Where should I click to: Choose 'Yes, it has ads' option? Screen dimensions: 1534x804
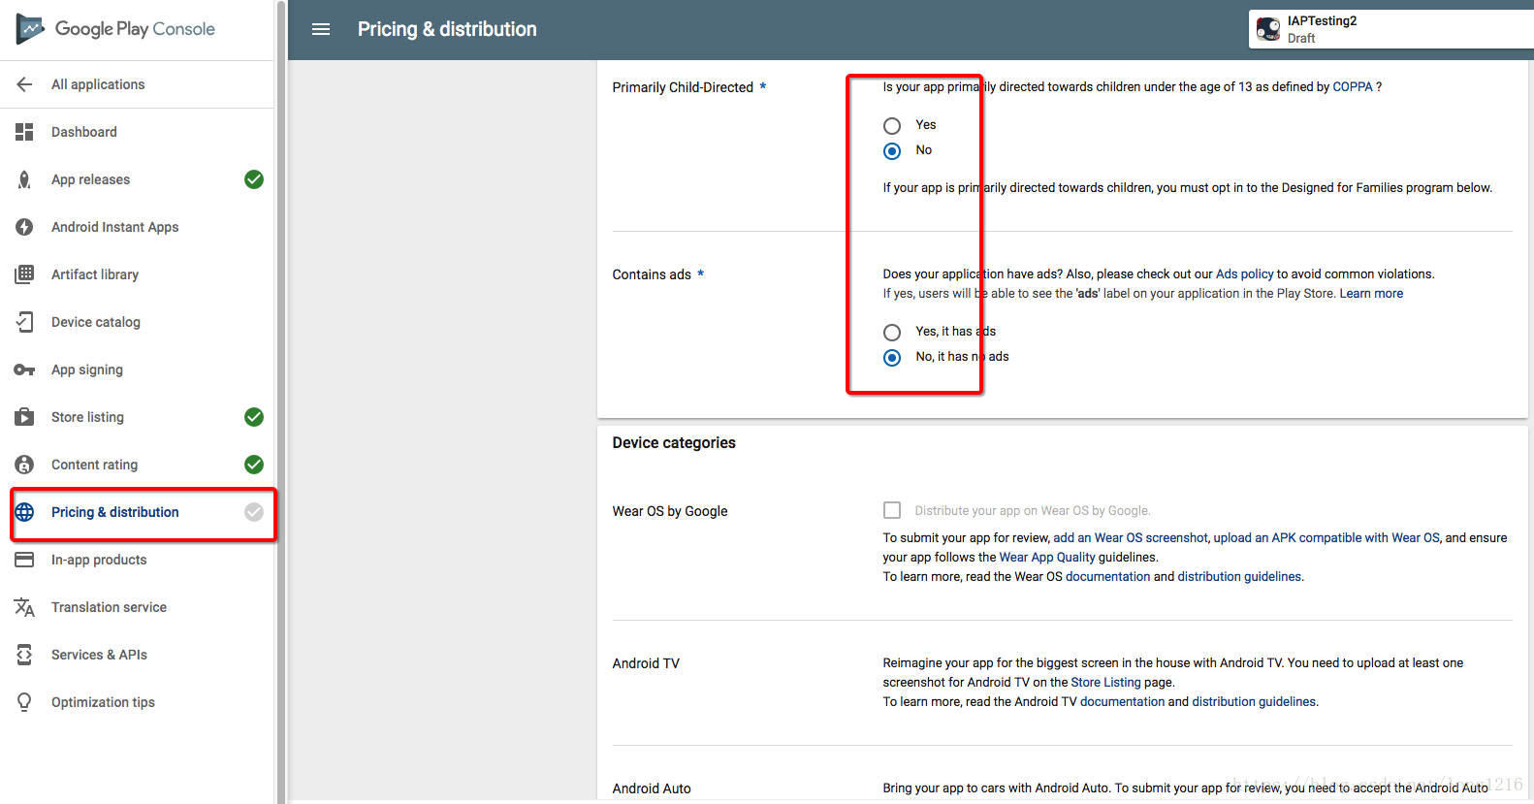click(x=892, y=333)
